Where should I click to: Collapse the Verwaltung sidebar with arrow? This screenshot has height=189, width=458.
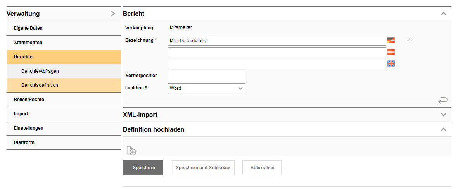[x=113, y=14]
